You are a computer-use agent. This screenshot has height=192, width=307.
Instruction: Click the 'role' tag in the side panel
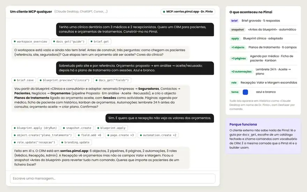(234, 83)
